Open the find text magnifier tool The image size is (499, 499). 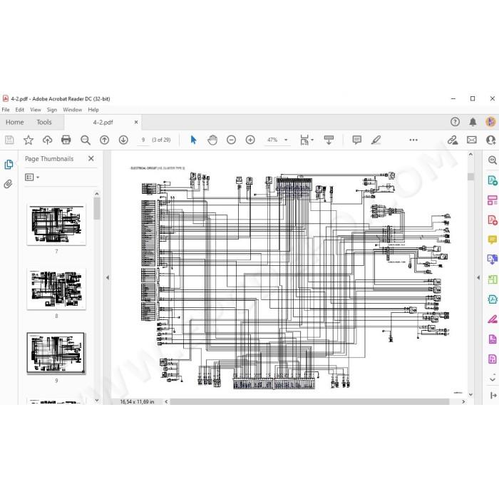86,140
